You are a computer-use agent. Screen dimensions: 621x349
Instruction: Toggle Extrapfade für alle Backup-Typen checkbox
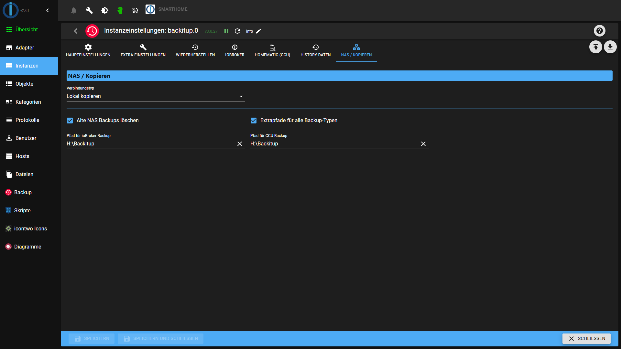[x=254, y=121]
